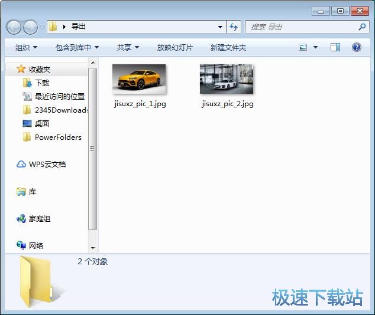The width and height of the screenshot is (375, 315).
Task: Toggle the preview pane
Action: point(335,47)
